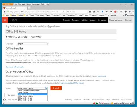
Task: Reload the page
Action: click(x=64, y=12)
